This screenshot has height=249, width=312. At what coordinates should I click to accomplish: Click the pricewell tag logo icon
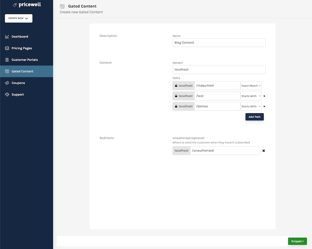(15, 5)
